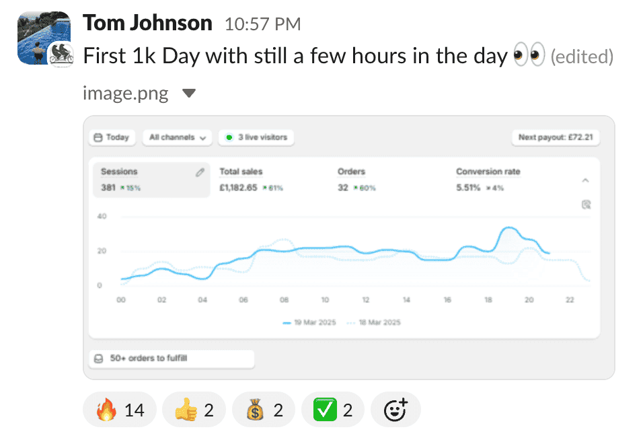Open Tom Johnson's name link
This screenshot has width=643, height=440.
coord(147,24)
